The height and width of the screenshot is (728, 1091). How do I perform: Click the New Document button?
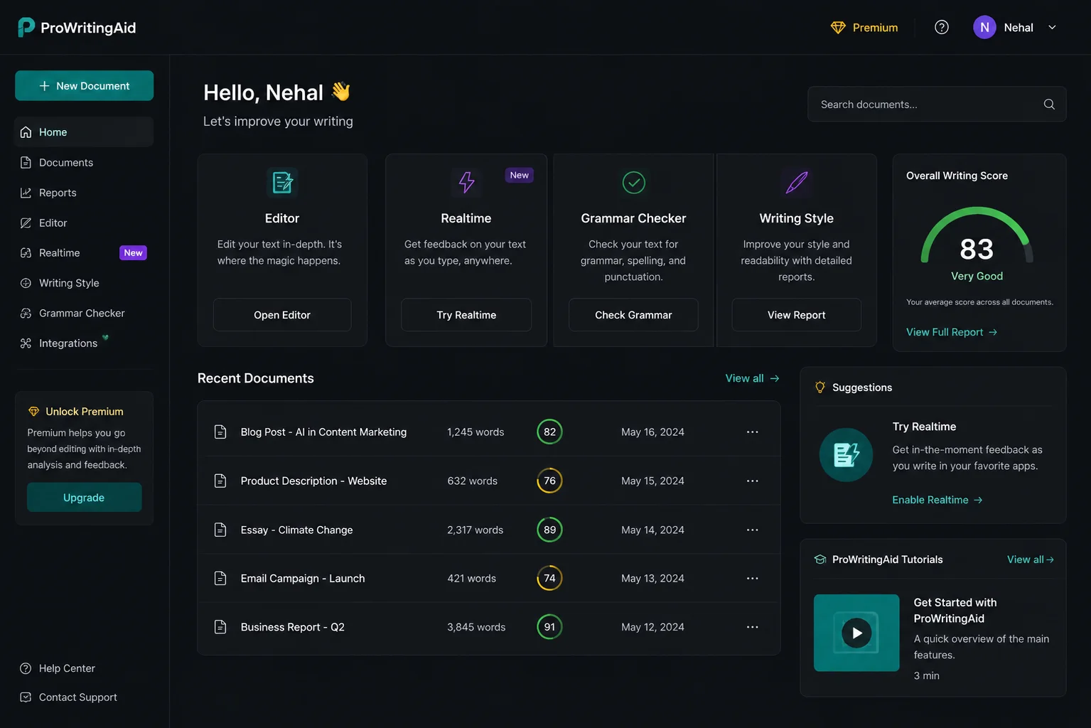(x=84, y=86)
